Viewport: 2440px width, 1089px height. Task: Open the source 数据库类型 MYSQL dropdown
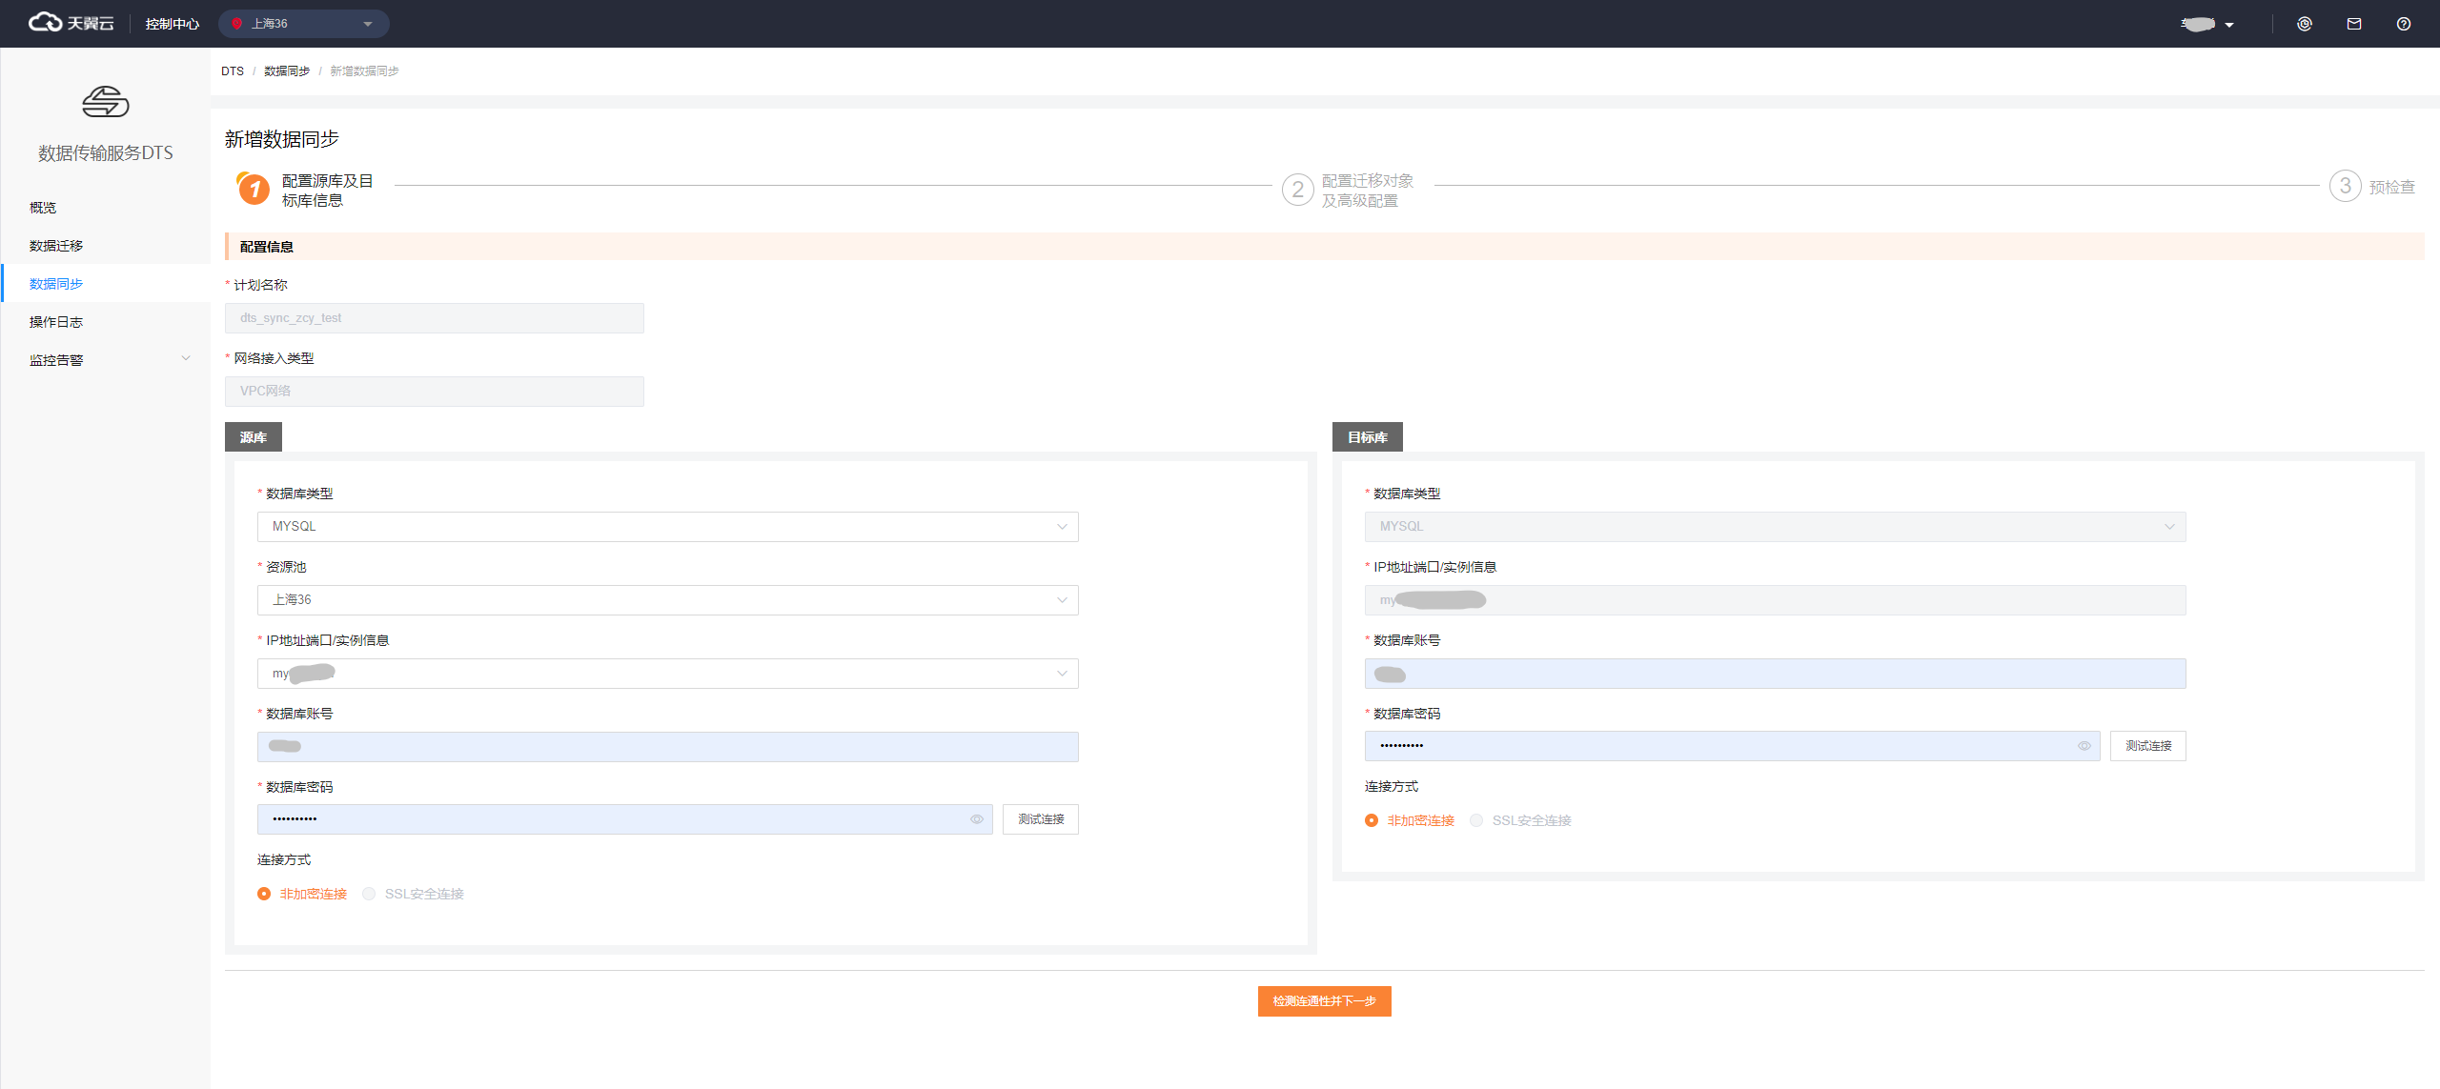tap(667, 527)
